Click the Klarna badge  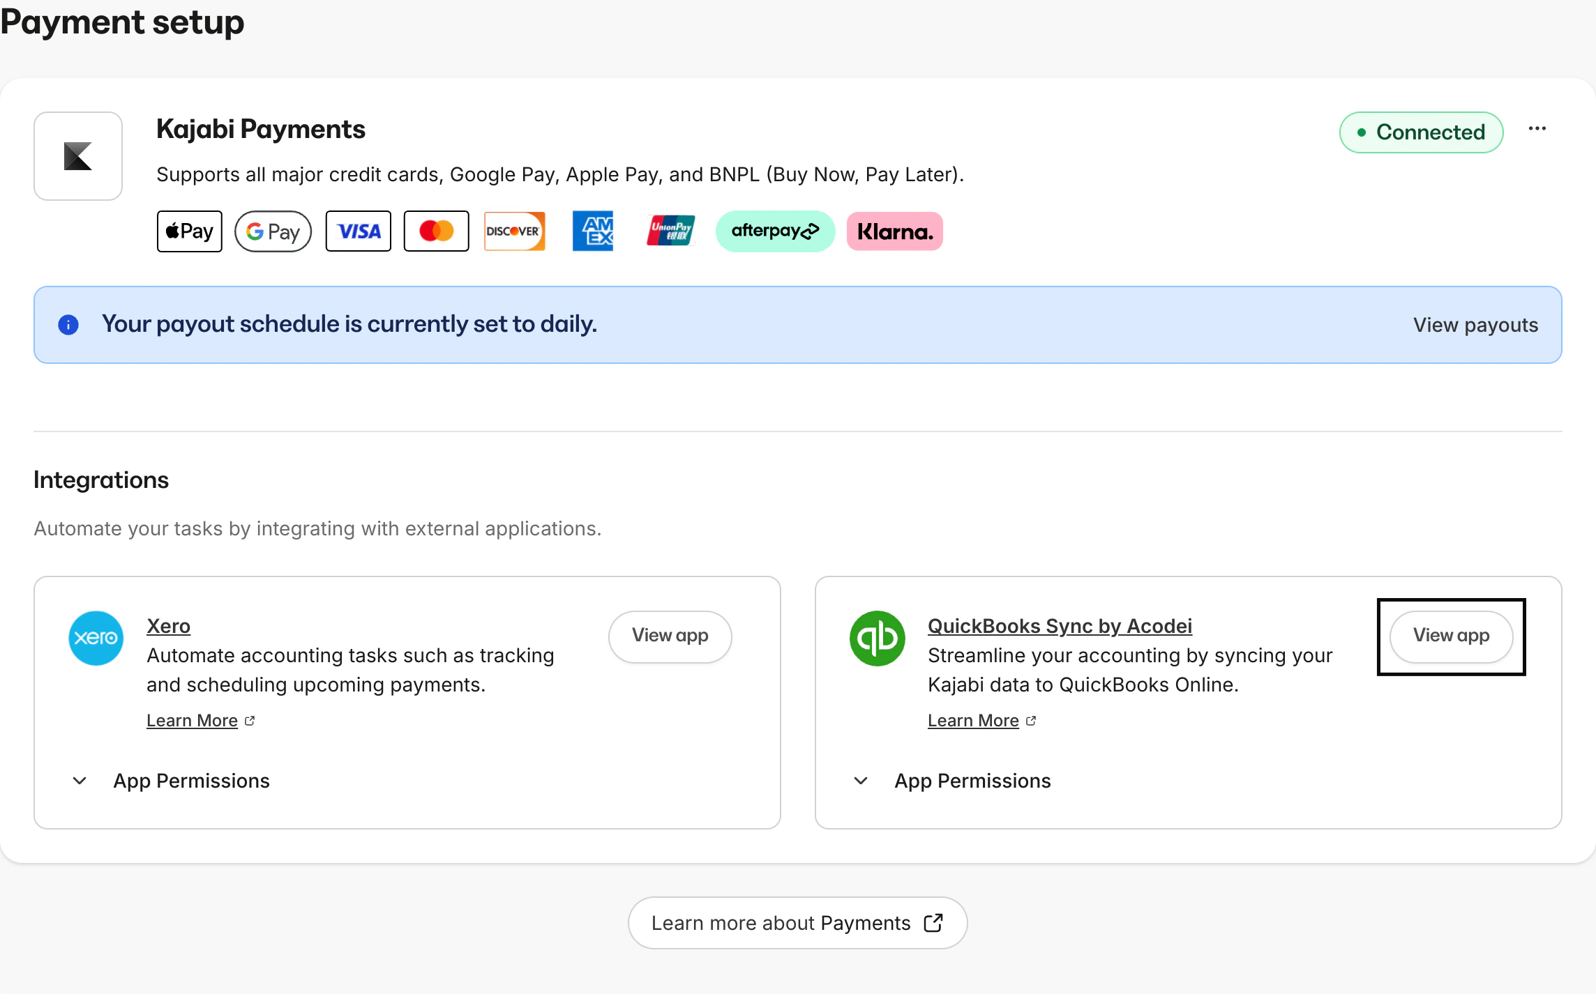[x=895, y=231]
